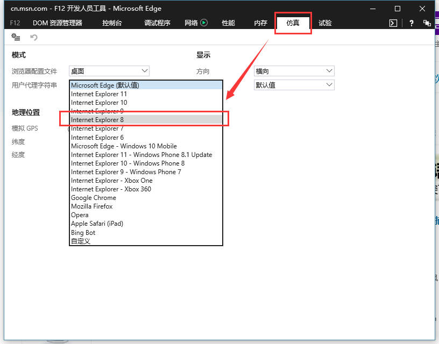
Task: Click the reset emulation settings undo icon
Action: (x=34, y=37)
